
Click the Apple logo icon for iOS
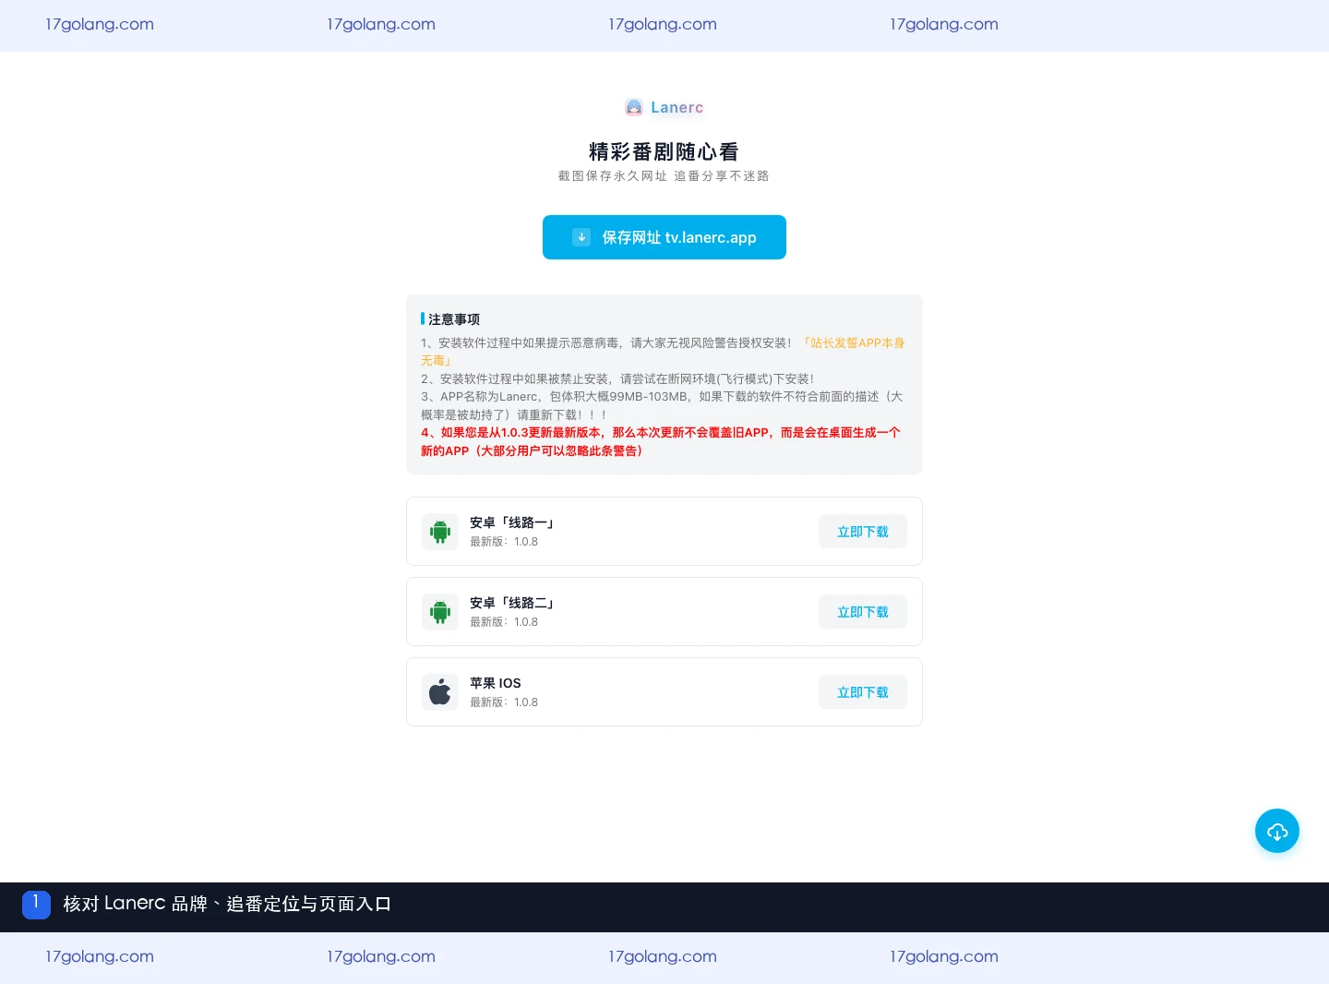point(440,692)
